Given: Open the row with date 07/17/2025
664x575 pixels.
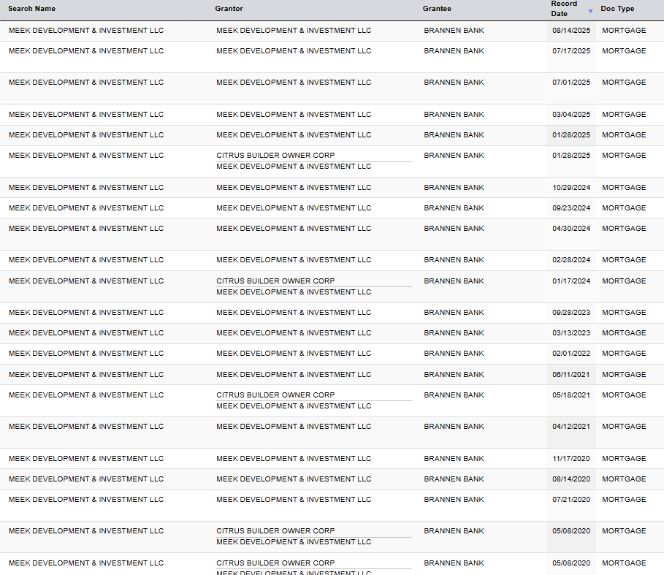Looking at the screenshot, I should [570, 51].
